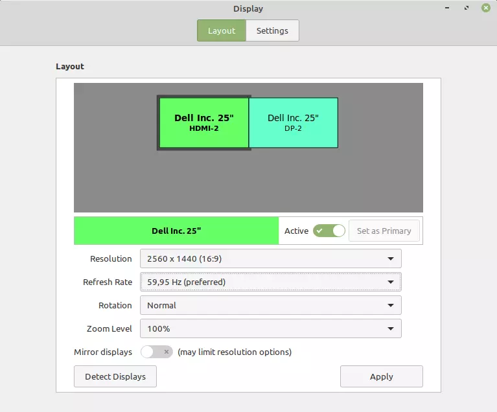497x412 pixels.
Task: Click the Apply button
Action: [x=382, y=376]
